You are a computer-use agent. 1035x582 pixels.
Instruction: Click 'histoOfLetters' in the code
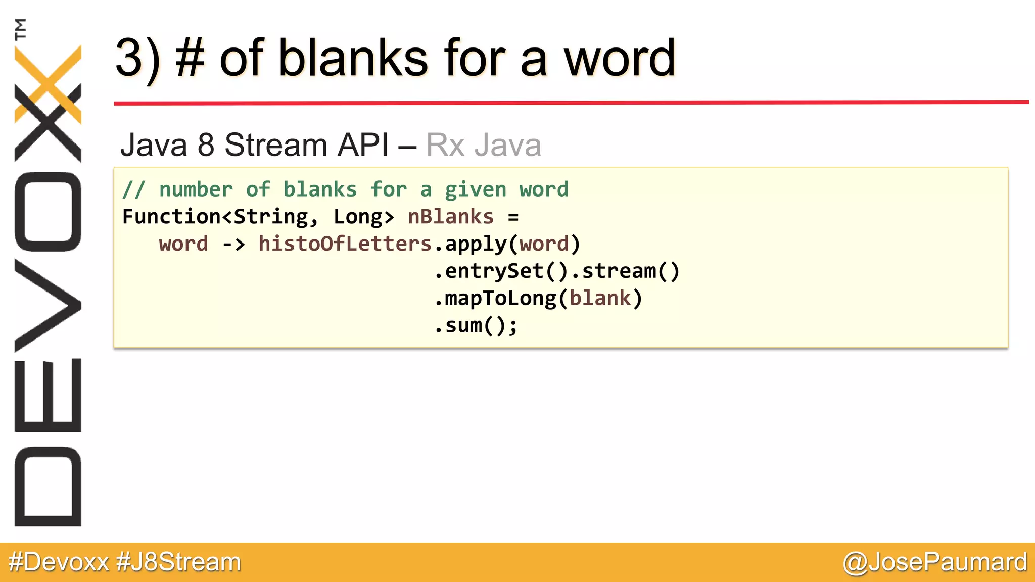(x=346, y=244)
